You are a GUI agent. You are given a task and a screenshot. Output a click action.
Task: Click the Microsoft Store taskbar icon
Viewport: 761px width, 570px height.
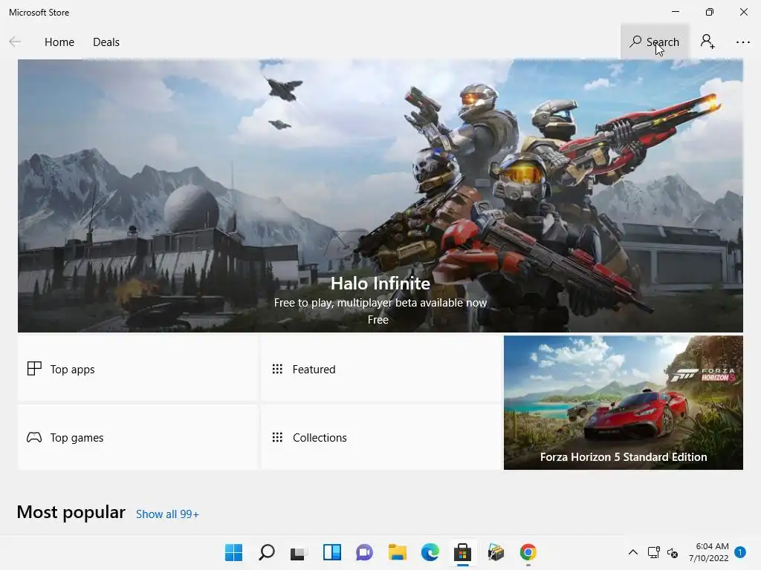click(462, 552)
